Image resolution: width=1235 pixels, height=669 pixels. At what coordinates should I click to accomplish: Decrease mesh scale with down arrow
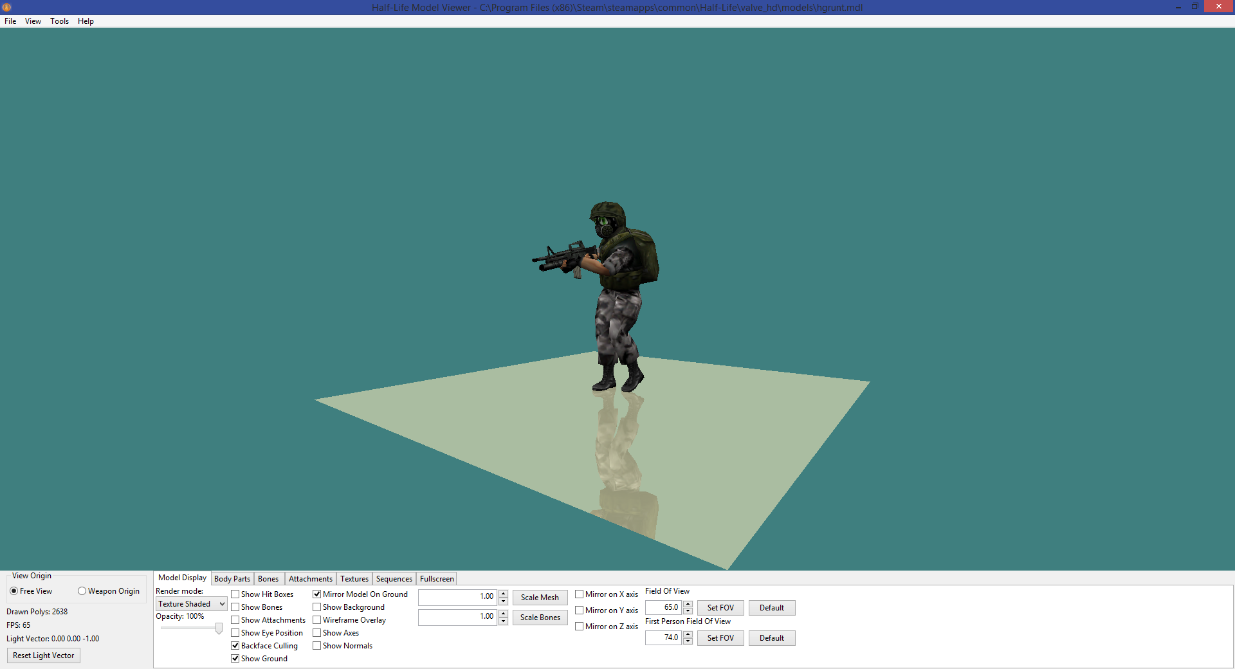pyautogui.click(x=503, y=601)
